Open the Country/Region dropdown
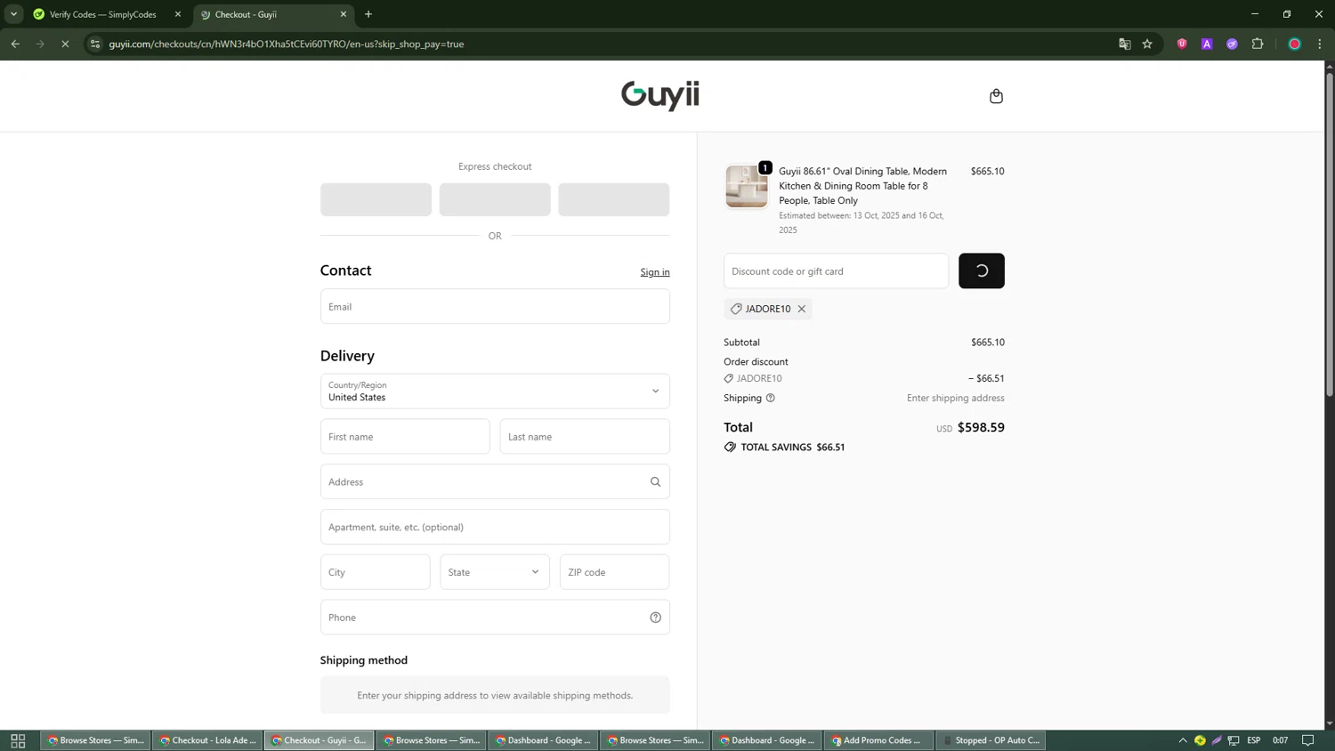 point(495,392)
